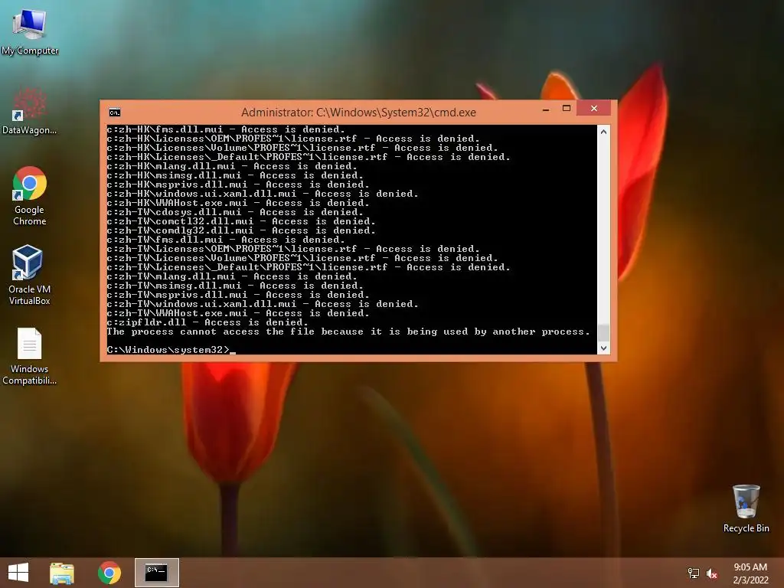Open the clock showing 9:05 AM
This screenshot has width=784, height=588.
750,573
